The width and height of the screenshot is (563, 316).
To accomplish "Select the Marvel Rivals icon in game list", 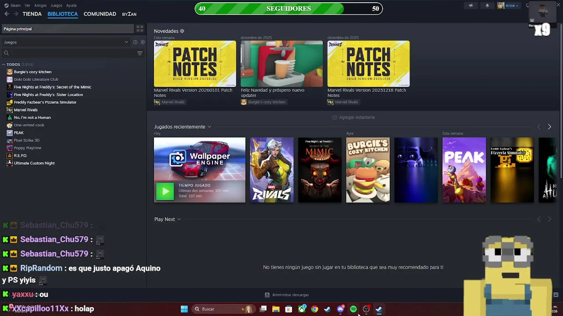I will tap(10, 110).
